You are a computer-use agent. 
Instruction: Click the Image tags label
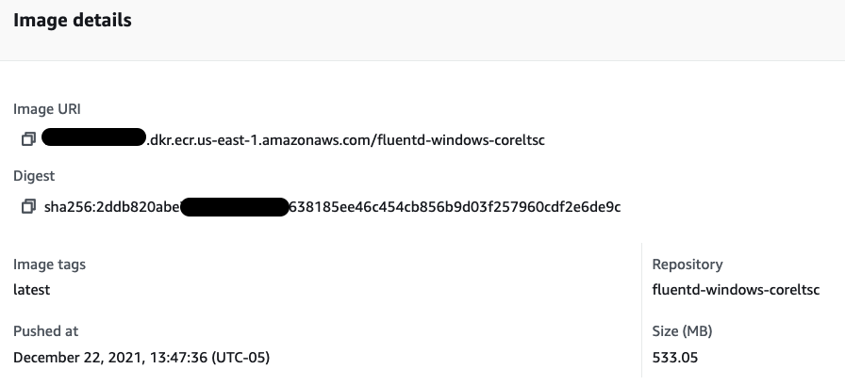(49, 265)
